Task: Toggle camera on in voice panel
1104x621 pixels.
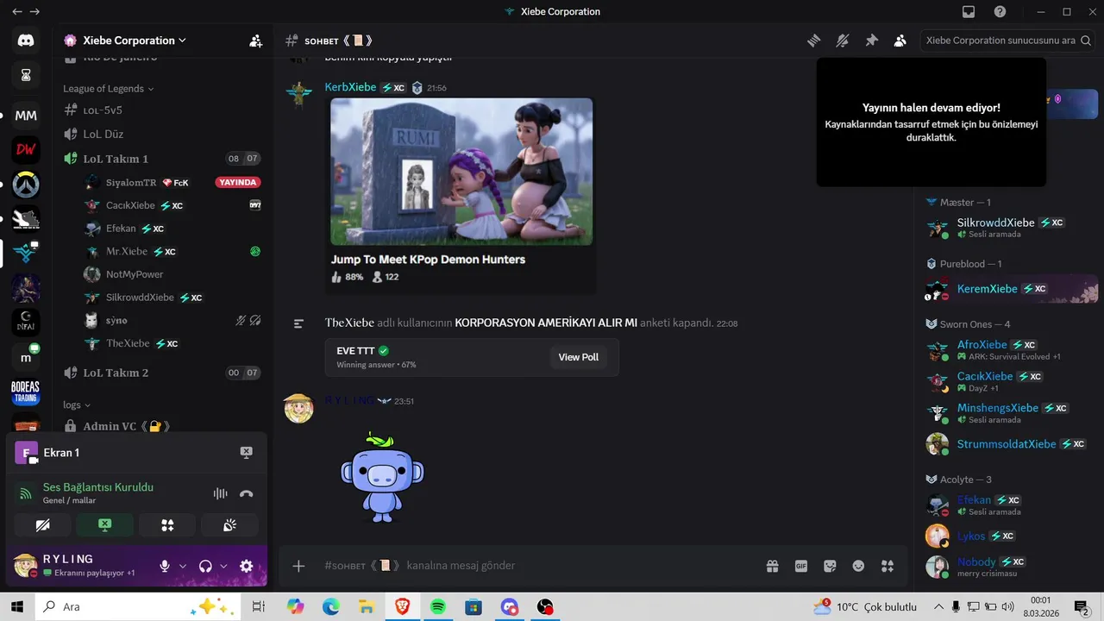Action: coord(43,524)
